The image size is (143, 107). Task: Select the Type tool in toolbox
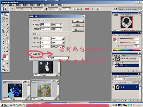pyautogui.click(x=7, y=41)
